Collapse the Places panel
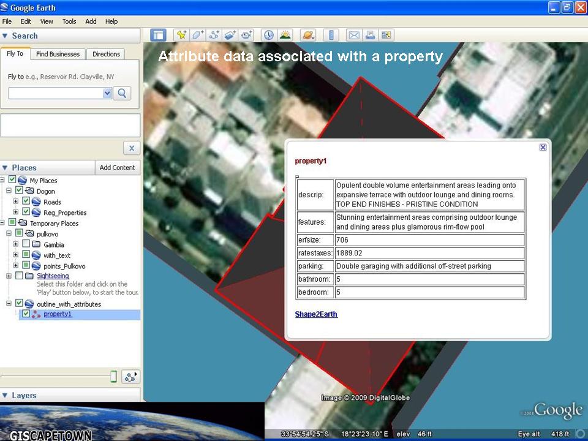This screenshot has width=588, height=441. (x=6, y=168)
